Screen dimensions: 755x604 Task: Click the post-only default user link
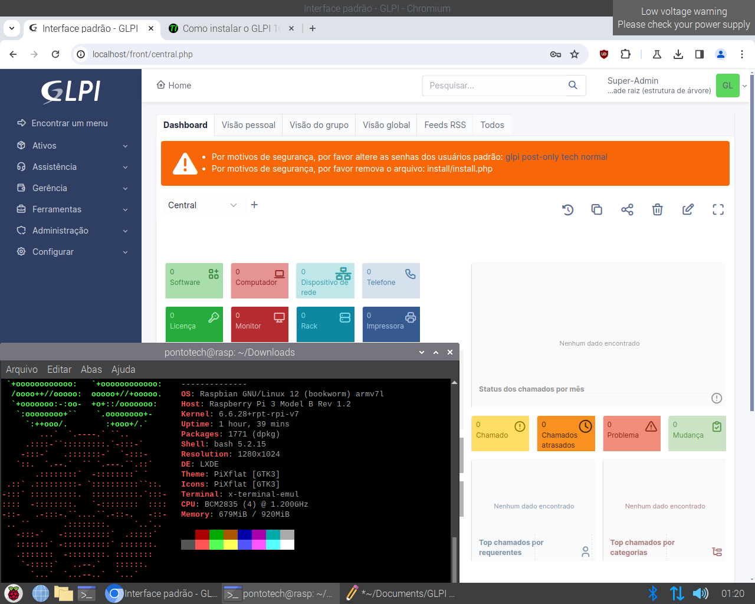[x=540, y=157]
